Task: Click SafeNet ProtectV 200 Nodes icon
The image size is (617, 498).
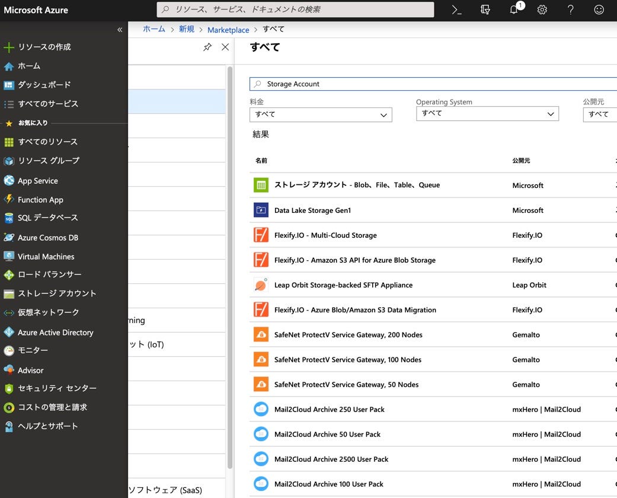Action: (x=261, y=334)
